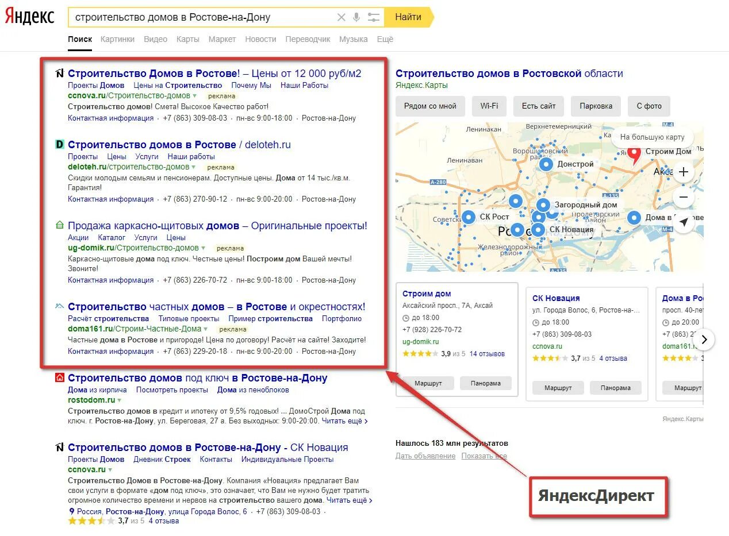Clear the search field with the X icon
Viewport: 729px width, 536px height.
(x=342, y=17)
